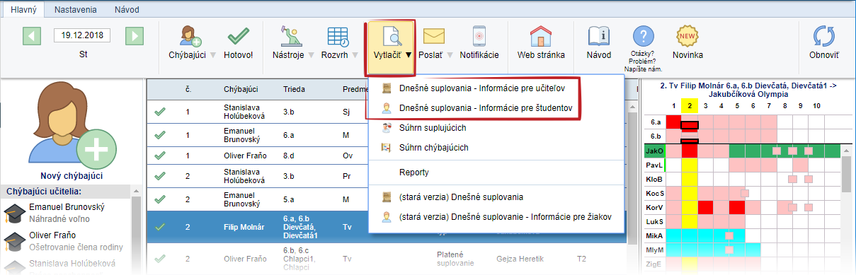Viewport: 856px width, 275px height.
Task: Open Notifikácie phone icon
Action: coord(479,37)
